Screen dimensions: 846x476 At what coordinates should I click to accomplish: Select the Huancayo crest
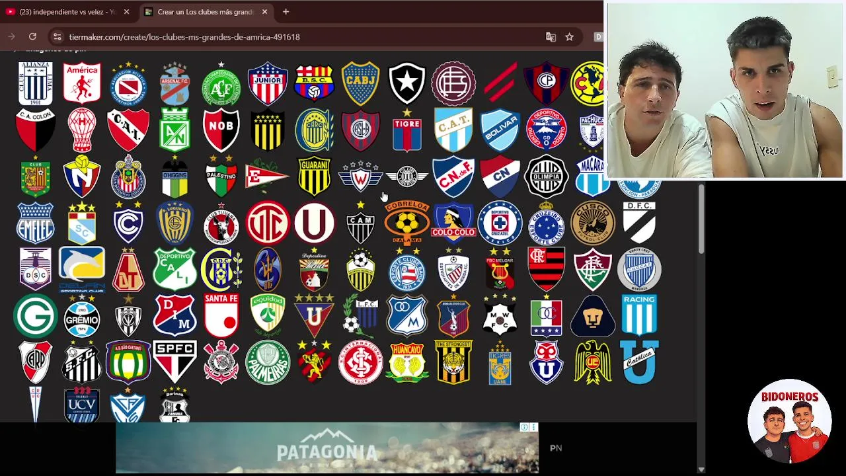click(x=407, y=362)
